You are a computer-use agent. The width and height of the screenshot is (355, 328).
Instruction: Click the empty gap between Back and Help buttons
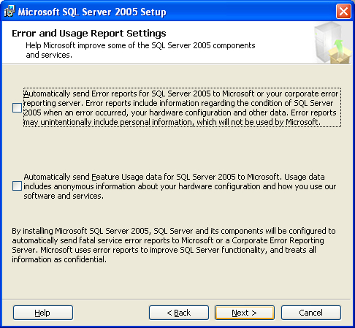point(111,313)
